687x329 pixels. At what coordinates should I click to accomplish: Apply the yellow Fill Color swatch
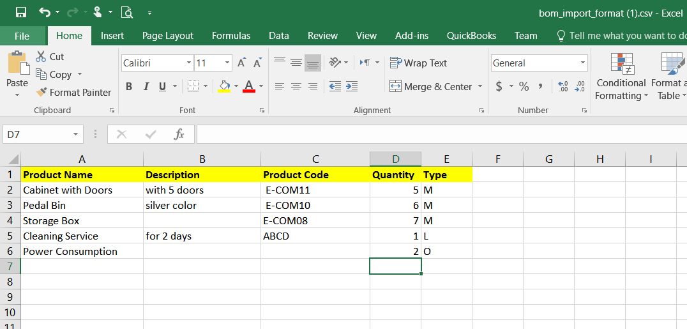224,86
